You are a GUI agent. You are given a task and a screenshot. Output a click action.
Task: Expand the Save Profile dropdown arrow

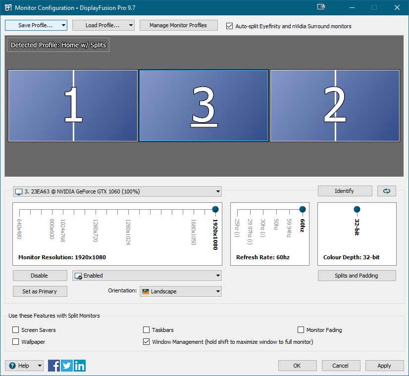(x=63, y=25)
